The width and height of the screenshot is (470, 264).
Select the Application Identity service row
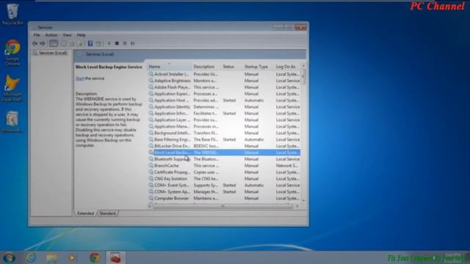coord(224,107)
